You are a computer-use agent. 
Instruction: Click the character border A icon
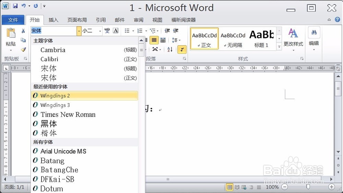tap(116, 31)
